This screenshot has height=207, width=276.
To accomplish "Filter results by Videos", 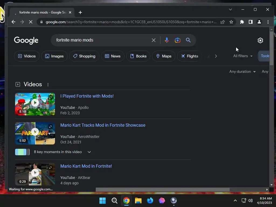I will point(27,56).
